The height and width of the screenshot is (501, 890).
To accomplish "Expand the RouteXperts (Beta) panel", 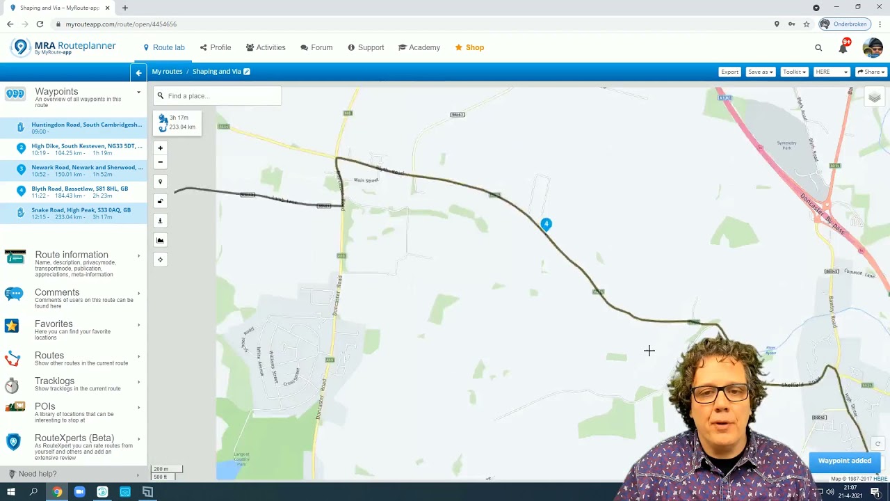I will 74,447.
